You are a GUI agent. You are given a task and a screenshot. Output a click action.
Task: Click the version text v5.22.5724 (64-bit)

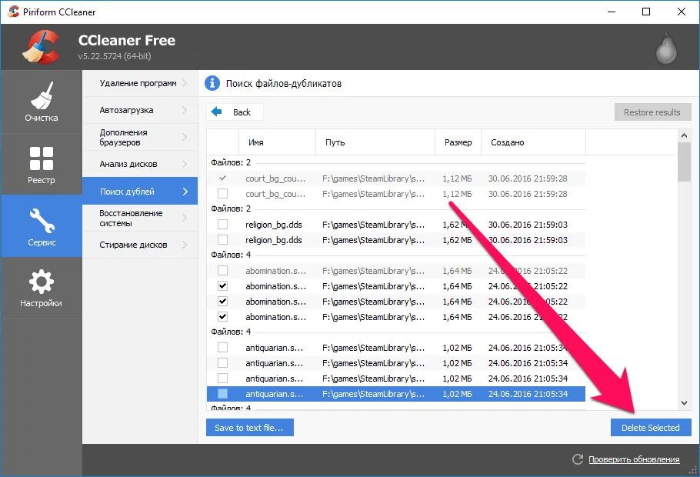[115, 56]
